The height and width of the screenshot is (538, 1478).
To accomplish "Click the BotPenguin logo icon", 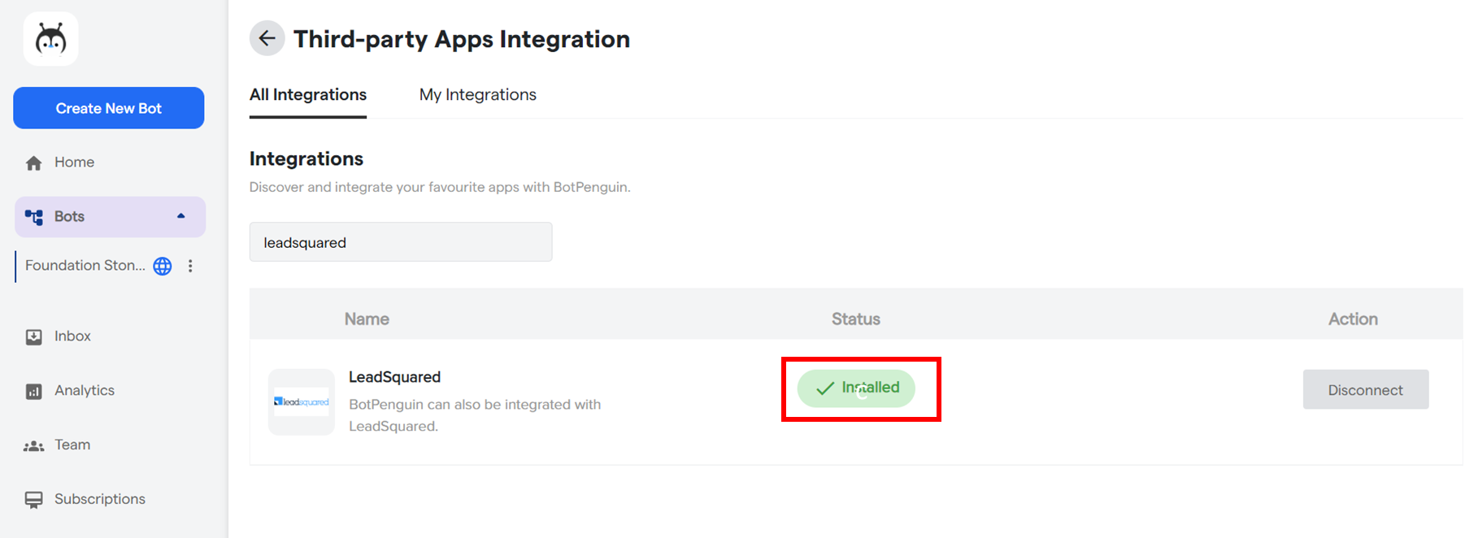I will [x=50, y=39].
